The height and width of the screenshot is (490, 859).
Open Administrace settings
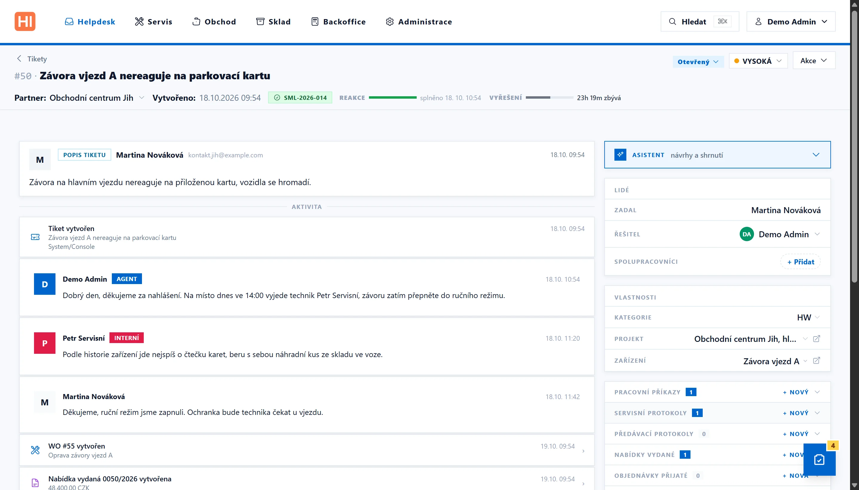[419, 21]
